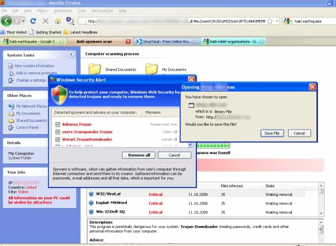Click the View system information icon

[10, 66]
